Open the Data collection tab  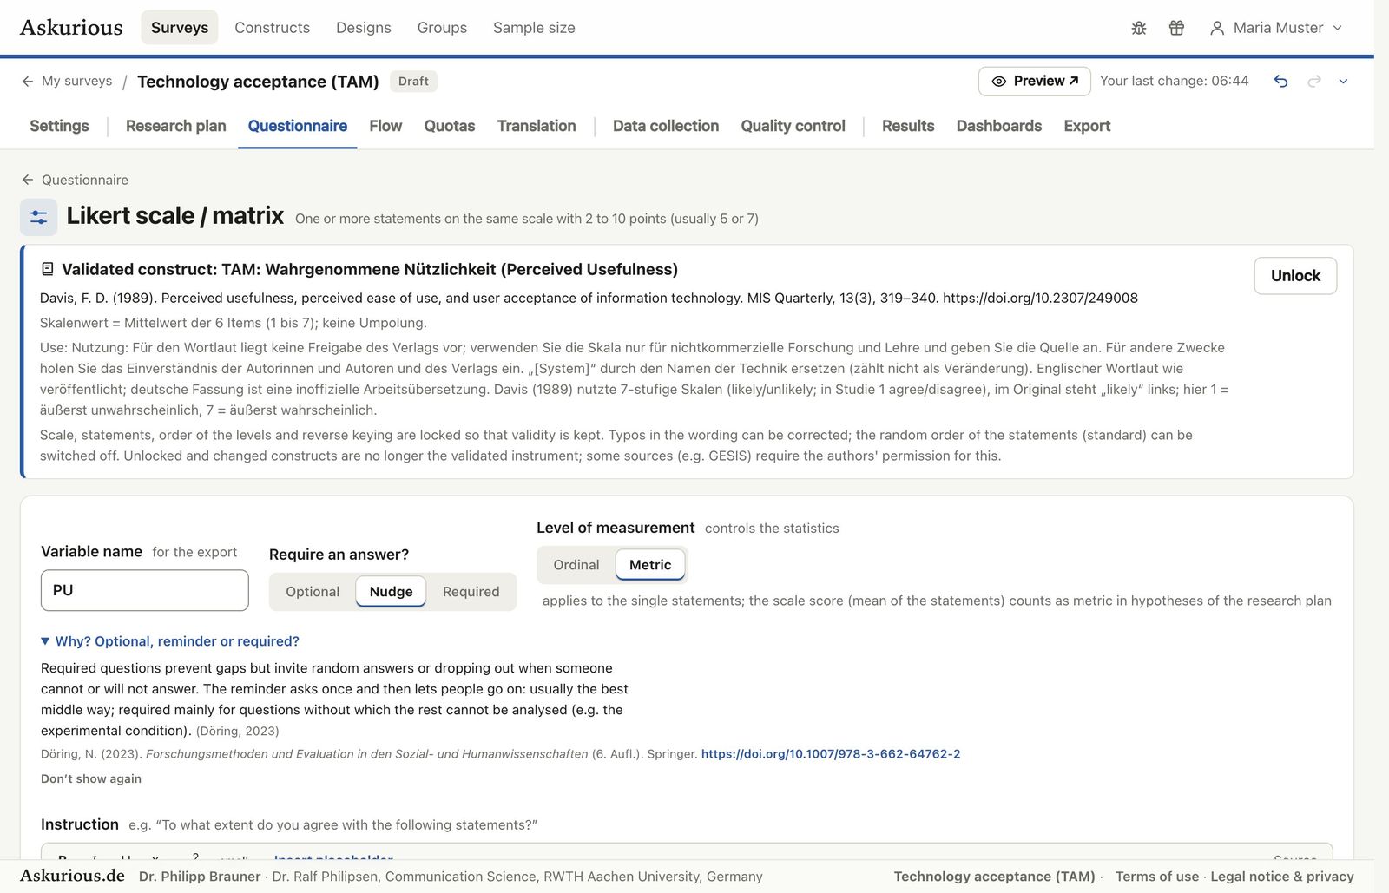[666, 126]
